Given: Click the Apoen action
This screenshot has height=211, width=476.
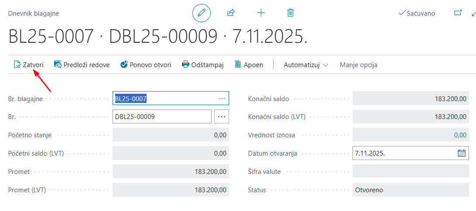Looking at the screenshot, I should click(x=249, y=65).
